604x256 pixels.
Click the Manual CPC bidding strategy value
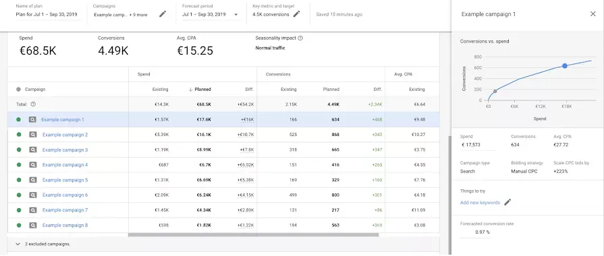coord(524,171)
